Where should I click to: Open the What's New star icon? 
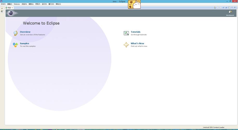pos(126,45)
